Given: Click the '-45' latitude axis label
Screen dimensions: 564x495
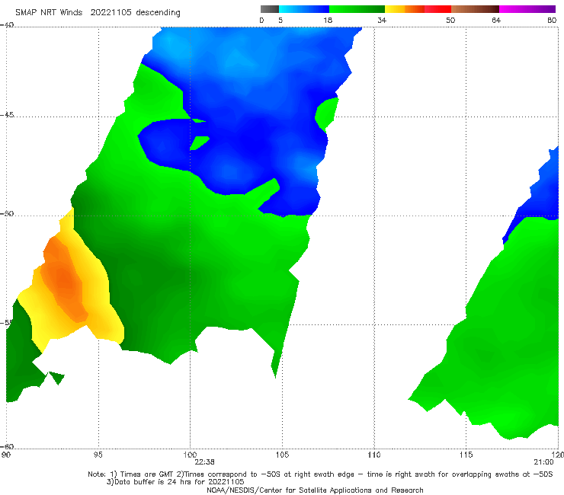Looking at the screenshot, I should (x=7, y=115).
